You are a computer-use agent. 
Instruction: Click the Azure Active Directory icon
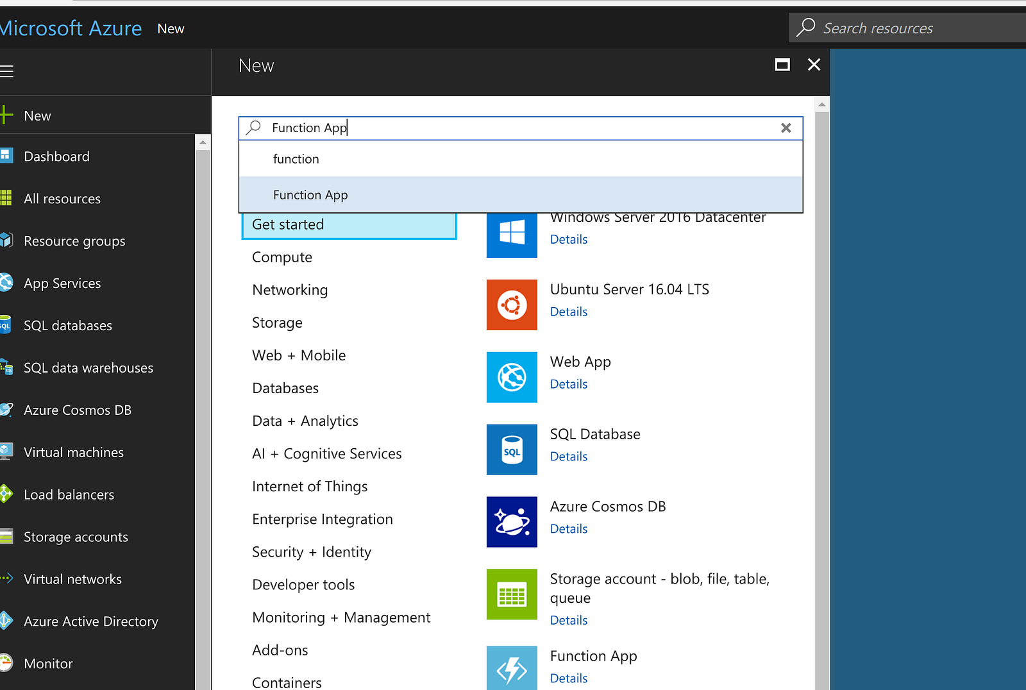pos(6,621)
